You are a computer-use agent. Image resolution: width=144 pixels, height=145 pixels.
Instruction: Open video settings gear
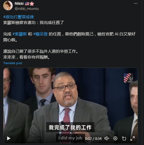(115, 138)
